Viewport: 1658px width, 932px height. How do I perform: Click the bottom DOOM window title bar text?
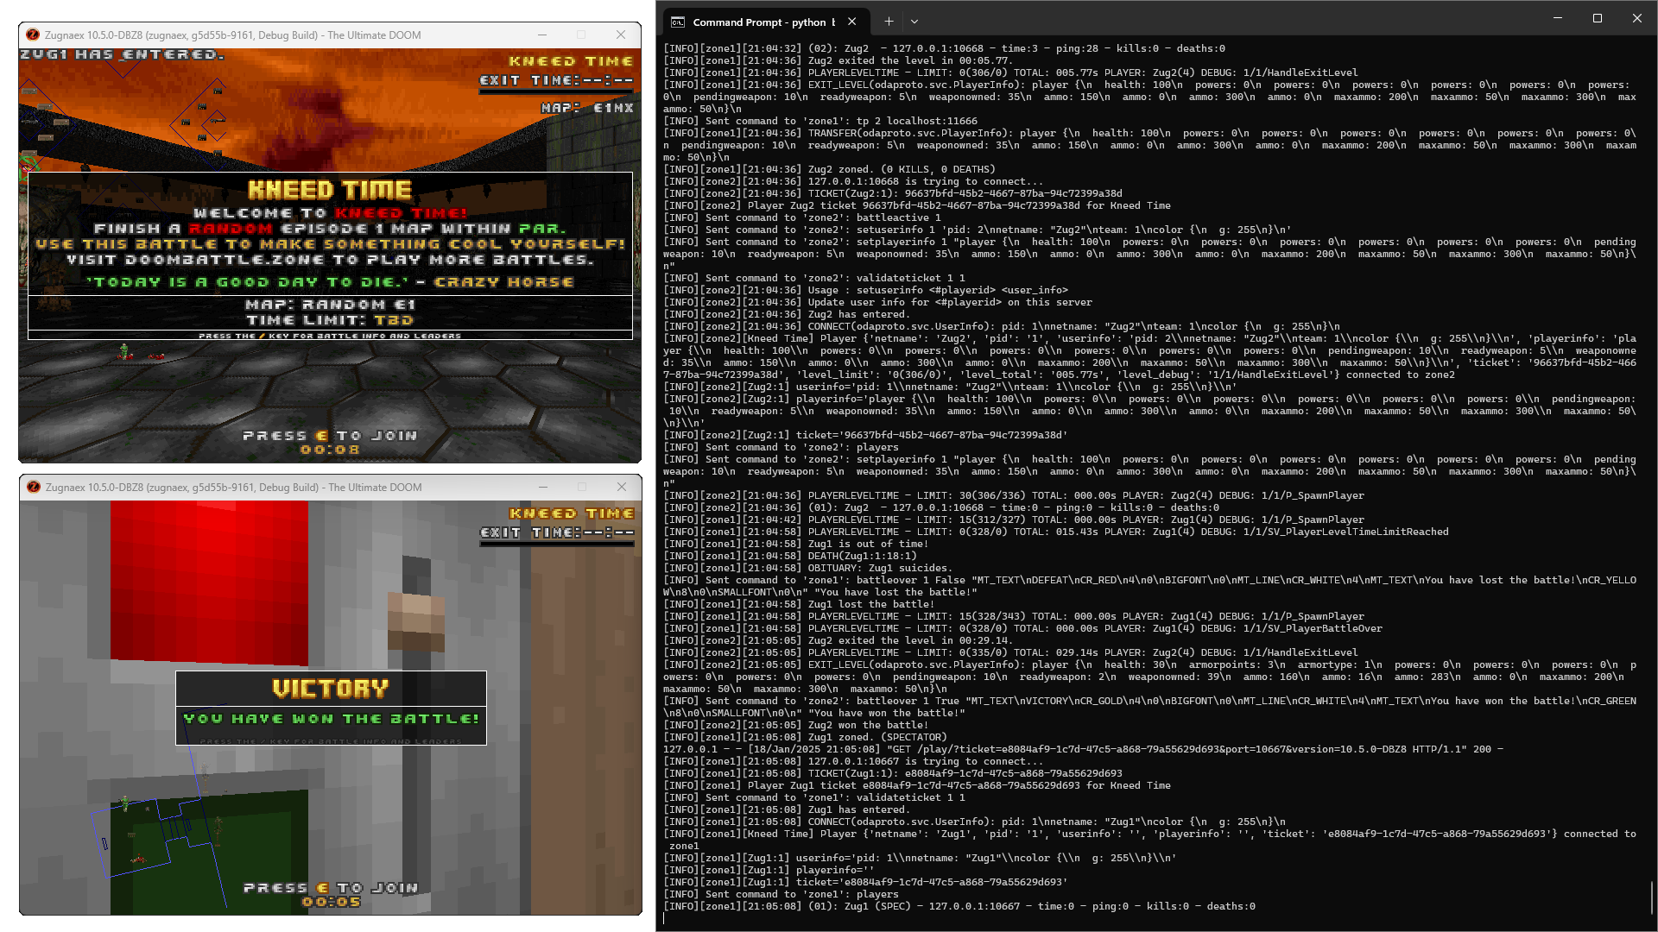234,488
